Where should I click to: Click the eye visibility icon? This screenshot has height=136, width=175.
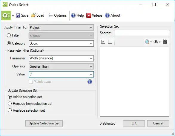click(156, 42)
